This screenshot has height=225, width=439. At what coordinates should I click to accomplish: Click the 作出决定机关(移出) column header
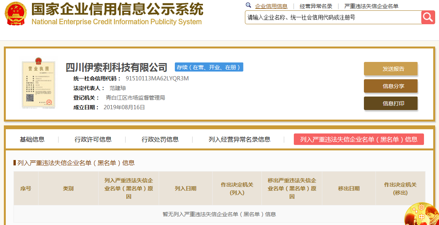pos(400,188)
